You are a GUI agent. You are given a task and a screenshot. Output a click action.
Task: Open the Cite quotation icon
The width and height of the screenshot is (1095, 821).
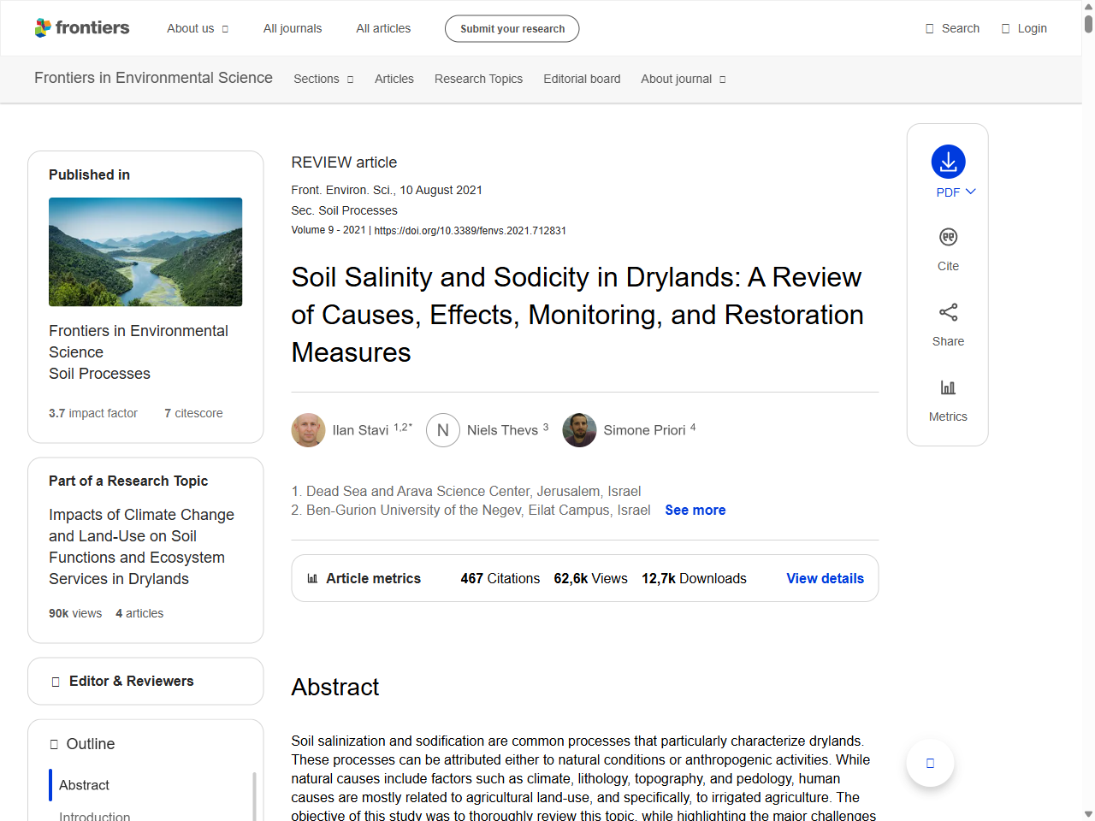(x=948, y=237)
